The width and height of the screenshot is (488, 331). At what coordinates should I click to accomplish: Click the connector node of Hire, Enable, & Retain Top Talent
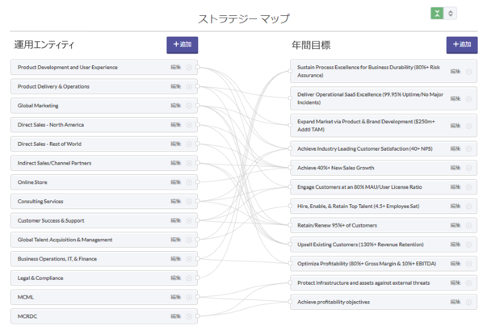click(x=290, y=206)
